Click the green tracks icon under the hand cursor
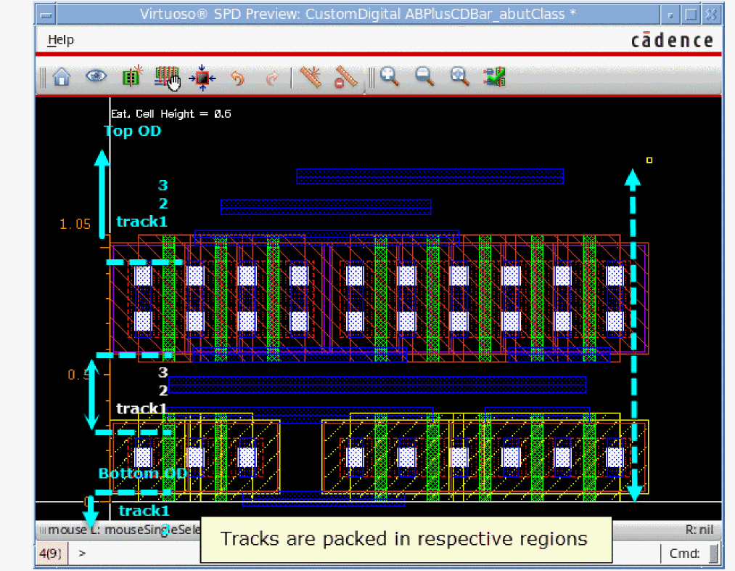The image size is (735, 571). pyautogui.click(x=166, y=76)
